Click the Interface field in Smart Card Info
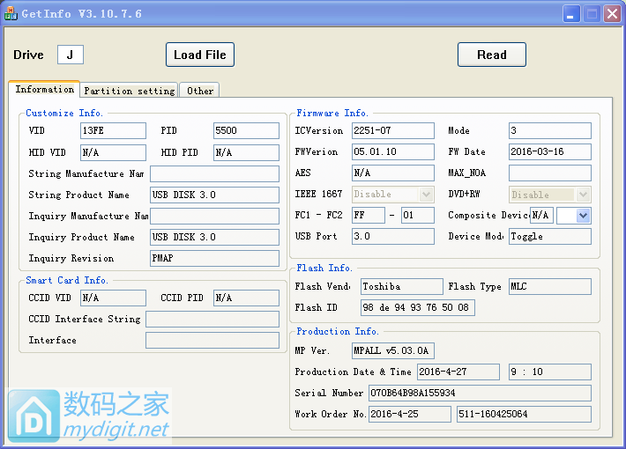Image resolution: width=626 pixels, height=449 pixels. 212,341
